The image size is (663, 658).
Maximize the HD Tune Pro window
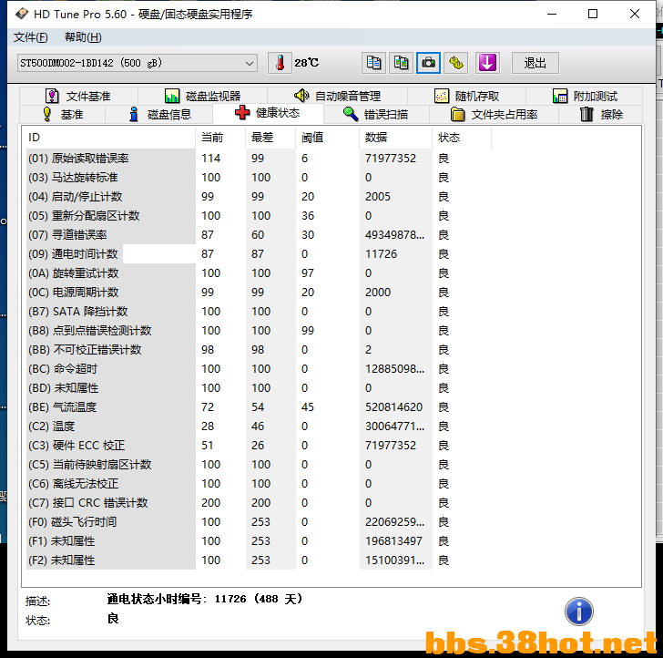[593, 14]
